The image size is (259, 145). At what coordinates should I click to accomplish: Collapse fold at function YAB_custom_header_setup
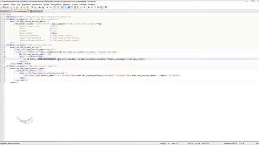tap(4, 21)
